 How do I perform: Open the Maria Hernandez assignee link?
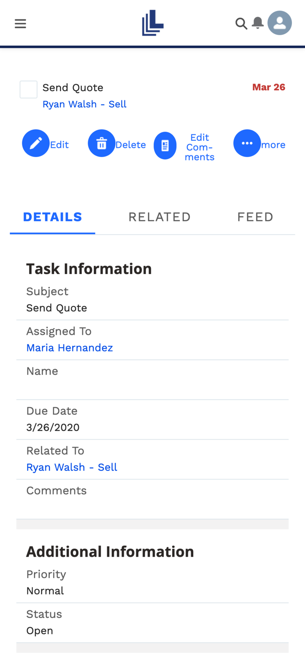pos(70,348)
